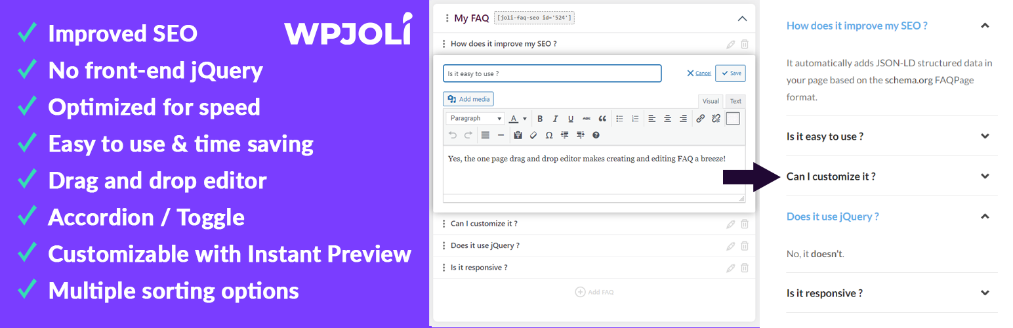This screenshot has height=328, width=1013.
Task: Click drag handle of 'How does it improve' row
Action: 444,44
